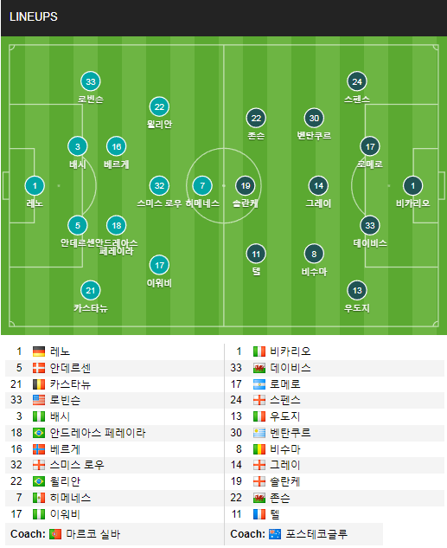Select 우도지 number 13 marker on pitch
The width and height of the screenshot is (447, 548).
click(357, 290)
